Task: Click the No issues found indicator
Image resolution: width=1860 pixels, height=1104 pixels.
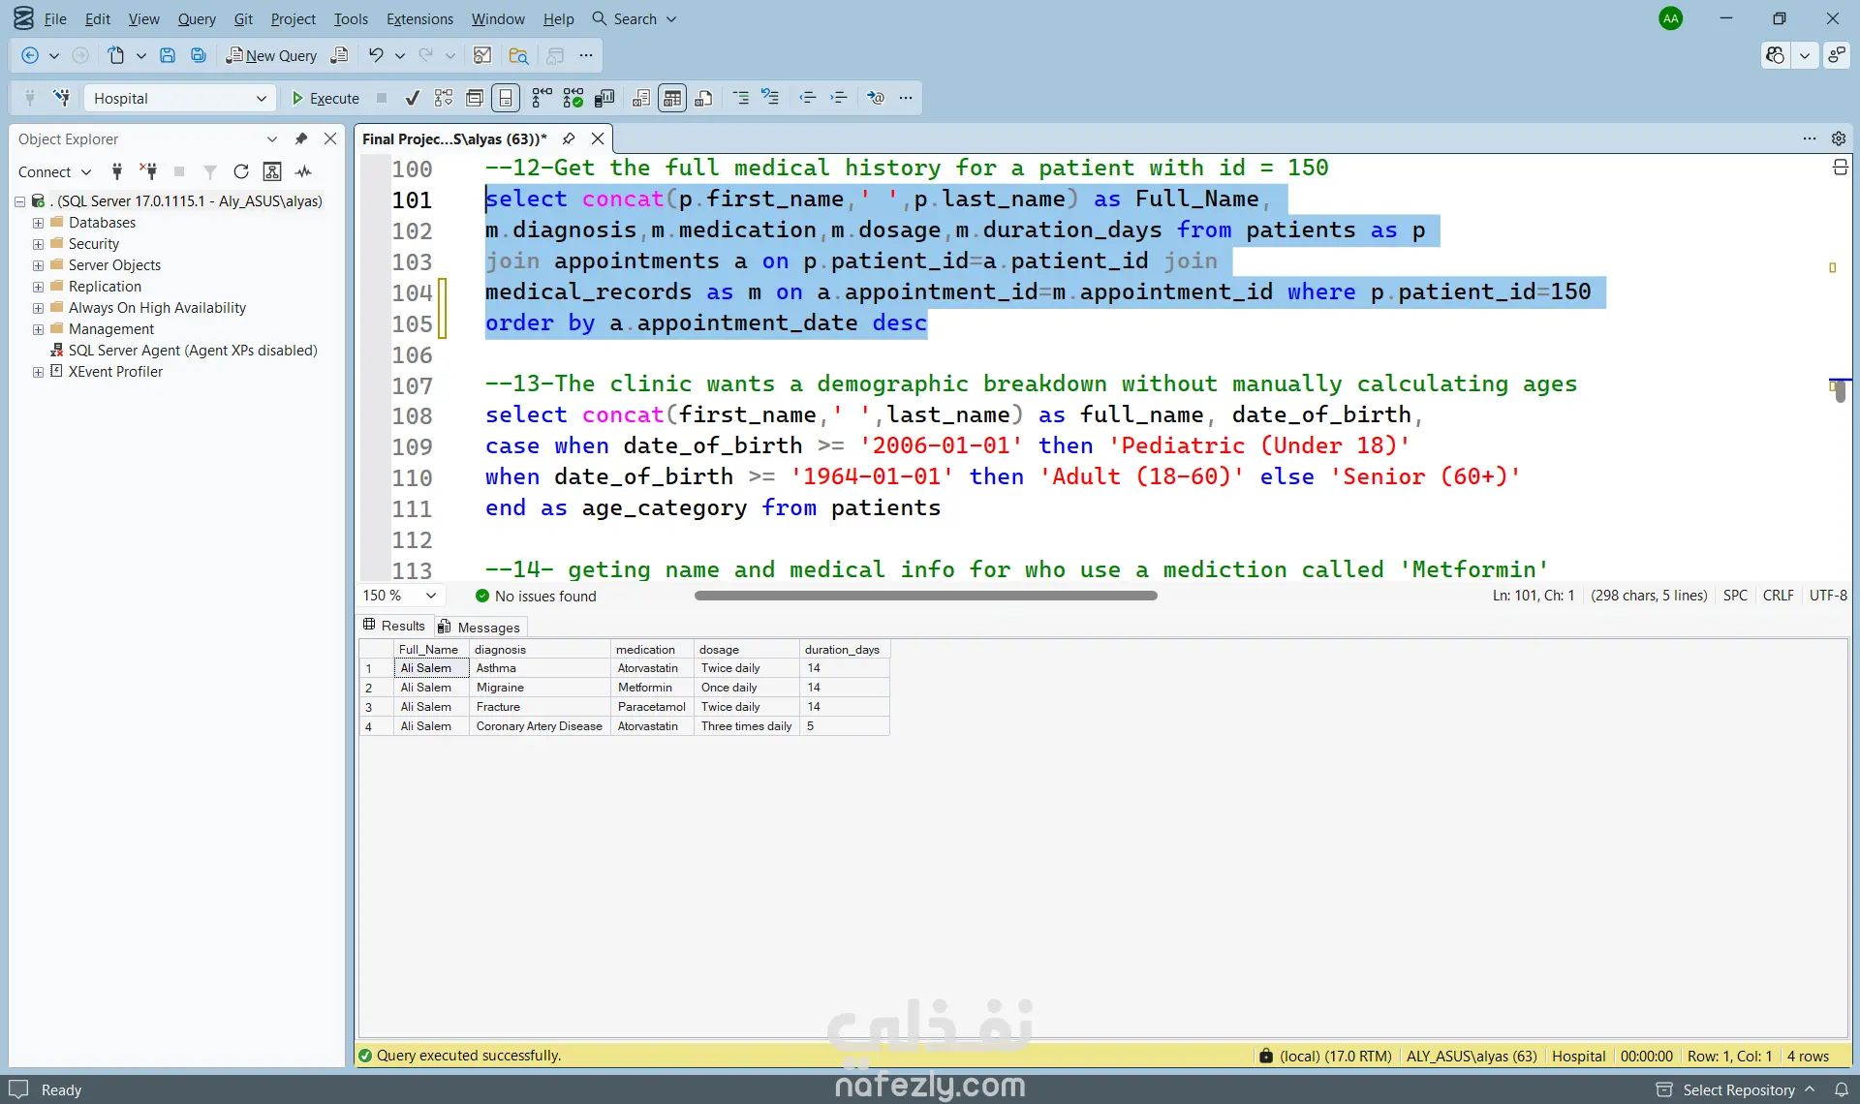Action: click(536, 596)
